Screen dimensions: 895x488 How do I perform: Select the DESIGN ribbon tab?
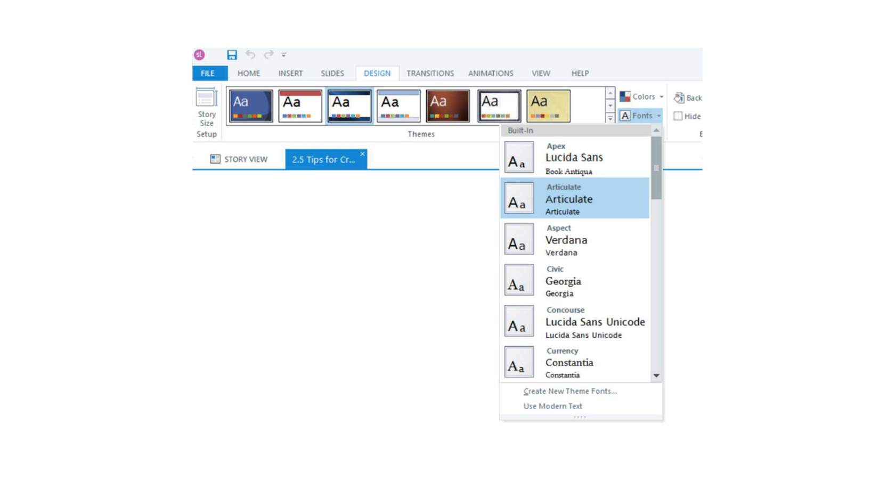pyautogui.click(x=377, y=73)
